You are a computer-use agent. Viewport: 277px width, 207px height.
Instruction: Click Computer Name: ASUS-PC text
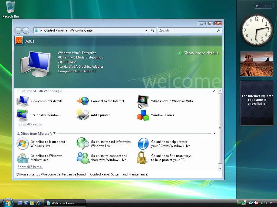click(x=77, y=71)
